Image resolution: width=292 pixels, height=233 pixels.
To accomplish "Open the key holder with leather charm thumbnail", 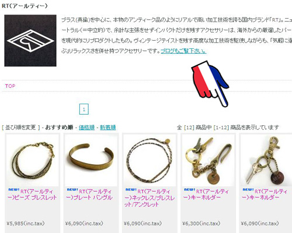I will tap(266, 160).
